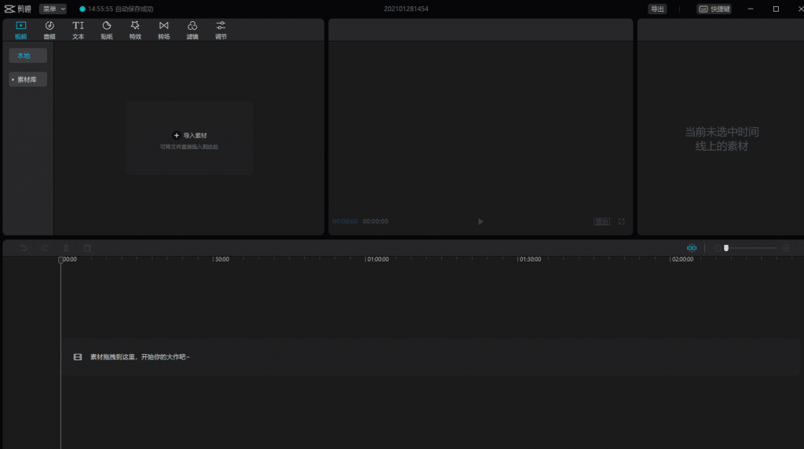Click 导入素材 to import media
This screenshot has width=804, height=449.
click(x=190, y=136)
